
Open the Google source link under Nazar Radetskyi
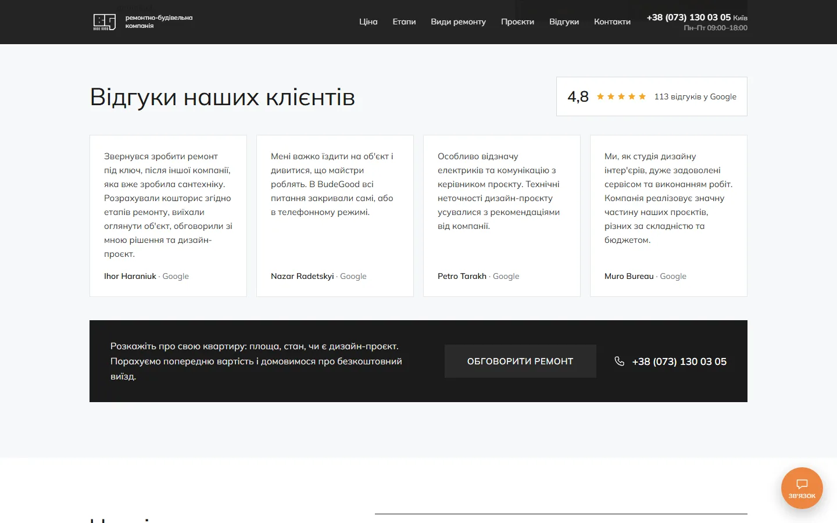[353, 276]
